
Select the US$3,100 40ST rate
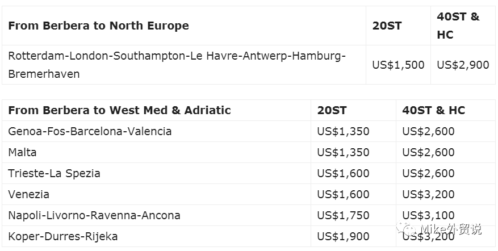[428, 215]
